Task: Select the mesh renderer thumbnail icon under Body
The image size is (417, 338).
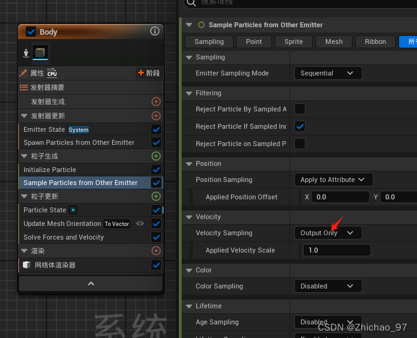Action: 40,52
